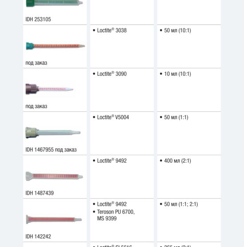Click the IDH 142242 article number
This screenshot has height=247, width=244.
coord(38,236)
